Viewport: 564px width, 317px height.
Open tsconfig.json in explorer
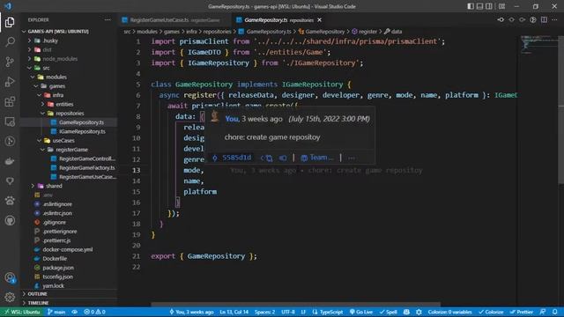[57, 276]
